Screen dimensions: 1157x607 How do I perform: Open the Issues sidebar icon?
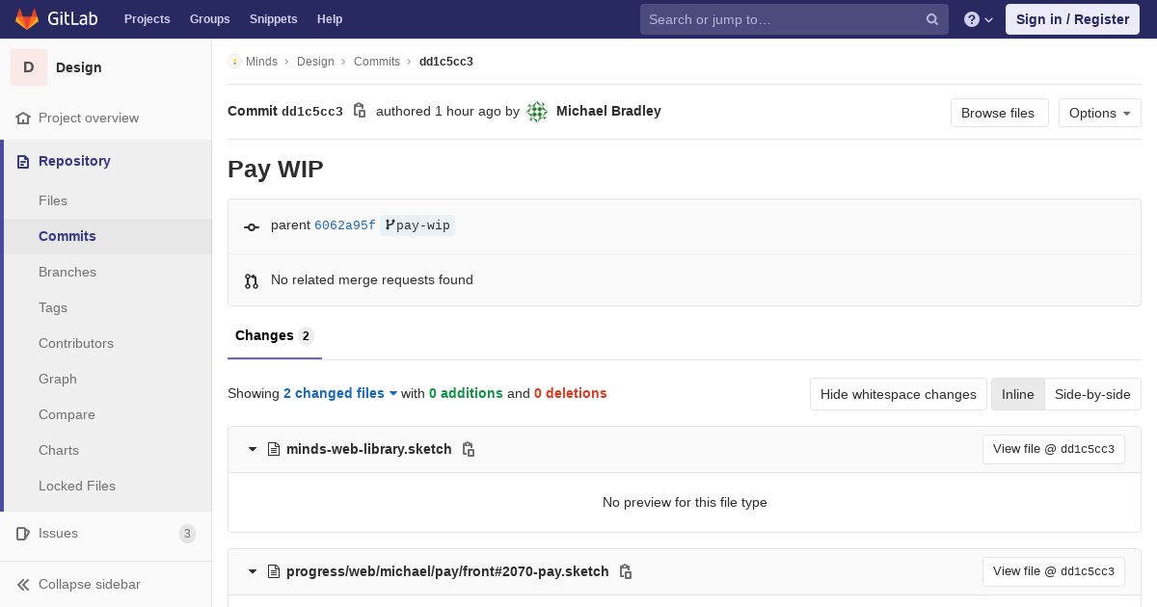pos(23,533)
